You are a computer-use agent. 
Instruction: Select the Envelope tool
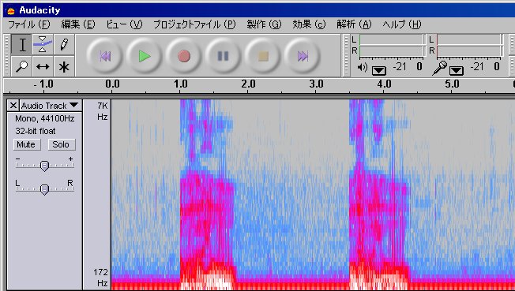click(43, 45)
